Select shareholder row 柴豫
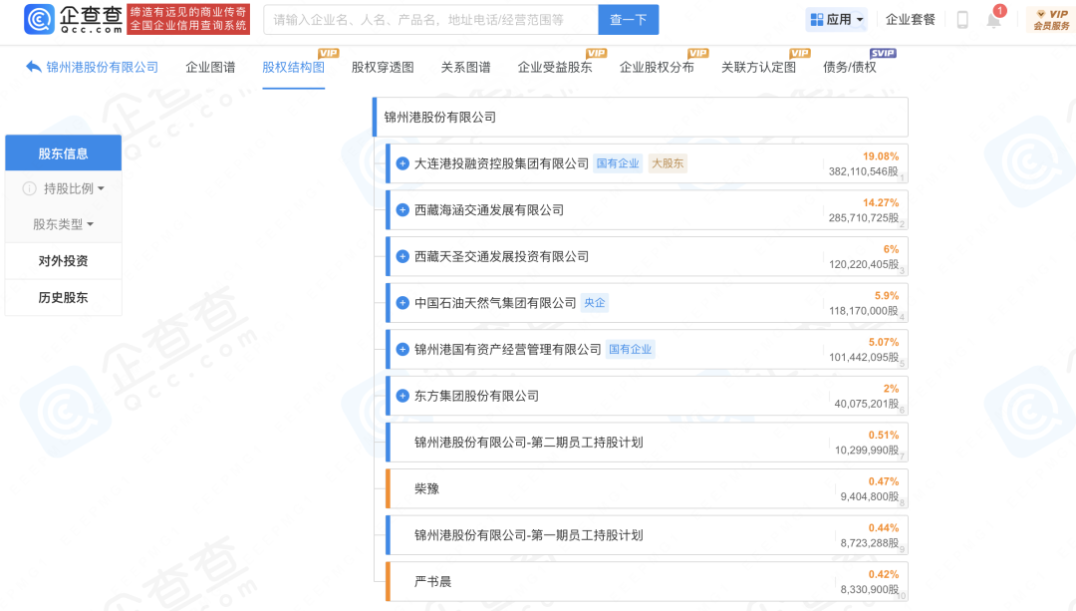Image resolution: width=1076 pixels, height=611 pixels. coord(648,488)
